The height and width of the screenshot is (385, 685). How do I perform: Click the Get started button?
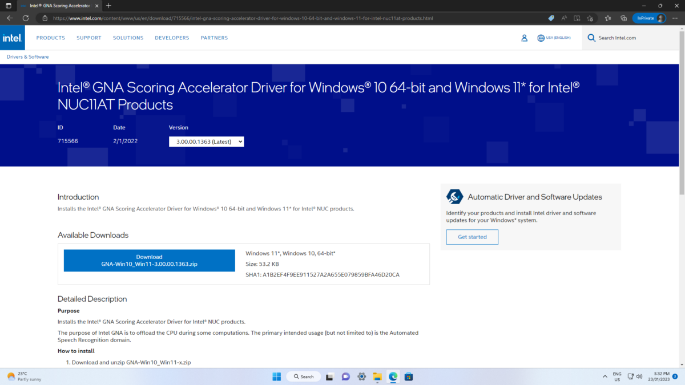tap(472, 237)
